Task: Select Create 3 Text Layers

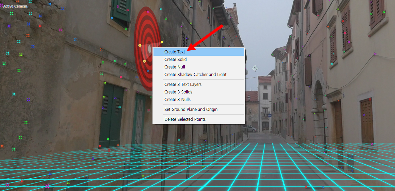Action: [199, 84]
